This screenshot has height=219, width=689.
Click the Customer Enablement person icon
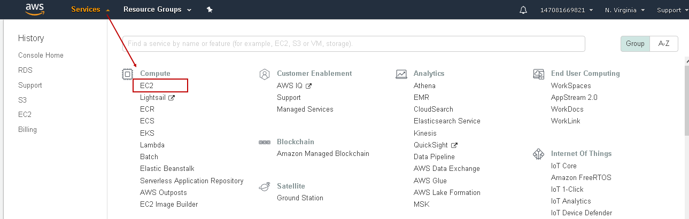click(x=264, y=74)
